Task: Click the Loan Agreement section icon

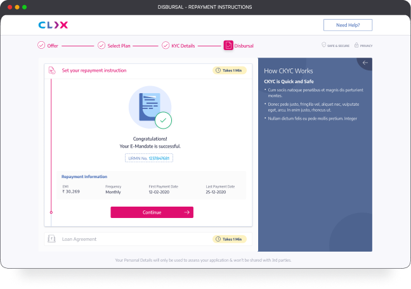Action: coord(52,239)
